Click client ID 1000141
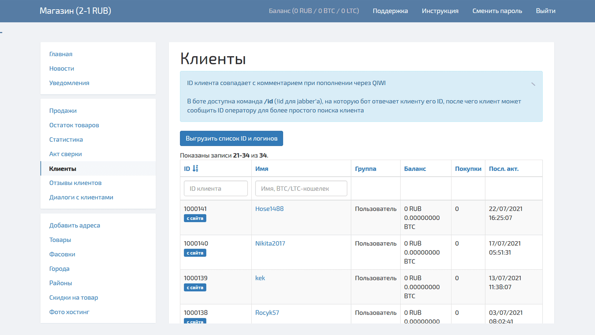Image resolution: width=595 pixels, height=335 pixels. 195,209
